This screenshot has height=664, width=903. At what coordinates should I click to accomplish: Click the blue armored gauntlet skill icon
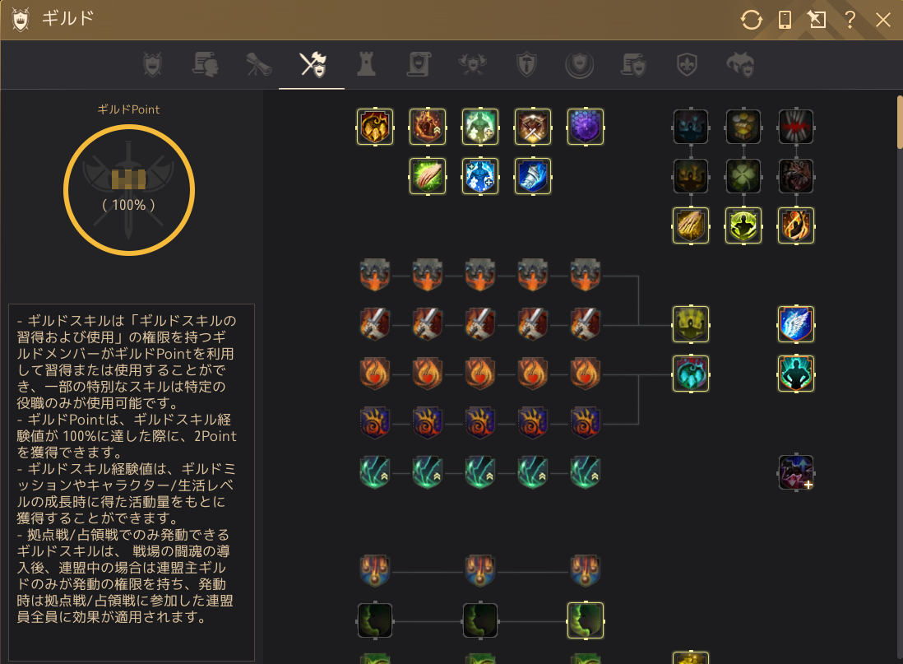(x=533, y=176)
